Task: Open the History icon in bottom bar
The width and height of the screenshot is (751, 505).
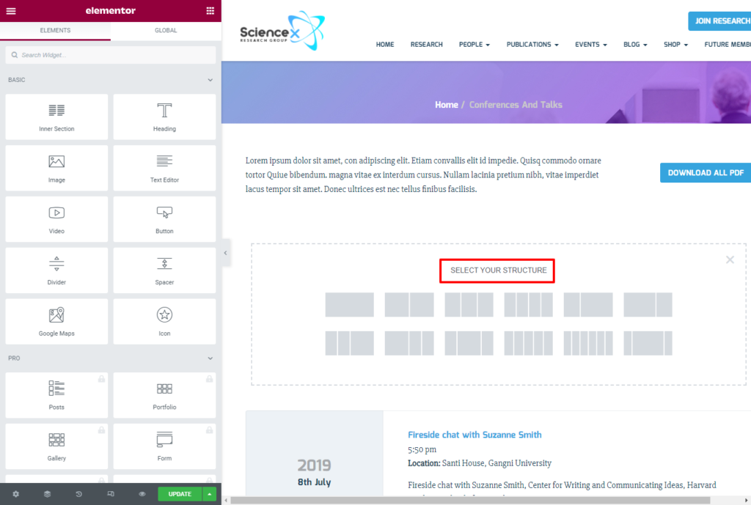Action: pos(78,494)
